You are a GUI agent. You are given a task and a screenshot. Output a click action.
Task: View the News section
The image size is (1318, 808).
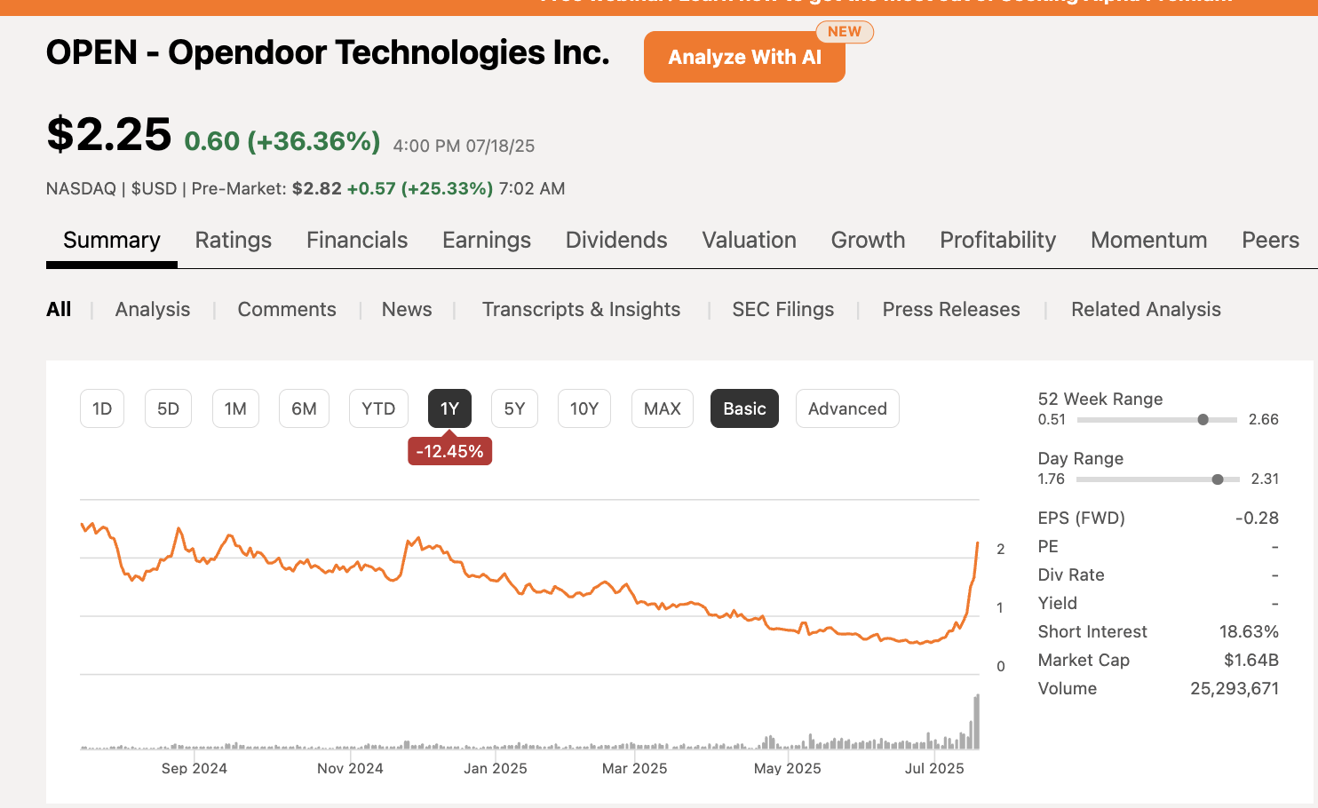[x=406, y=309]
